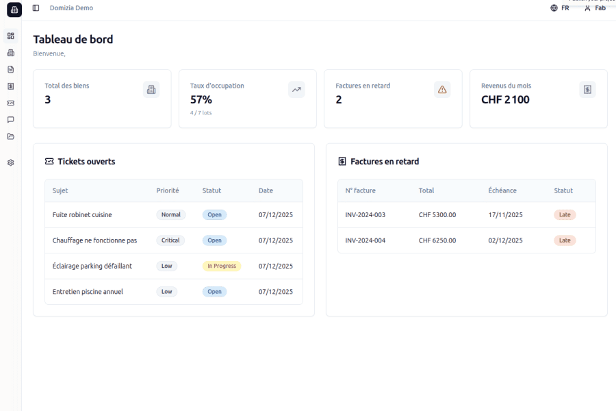Select the Files folder icon in sidebar

pyautogui.click(x=10, y=136)
